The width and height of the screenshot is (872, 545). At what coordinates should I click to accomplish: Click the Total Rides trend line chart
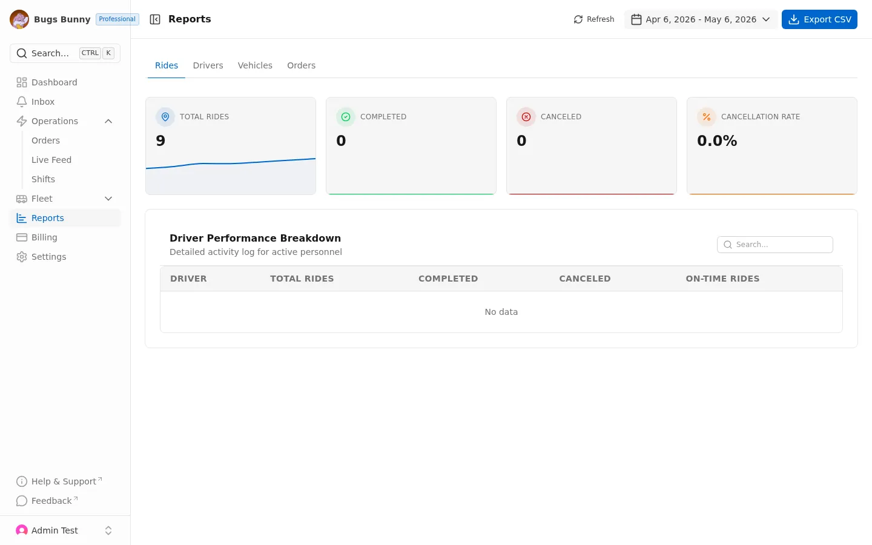[231, 176]
